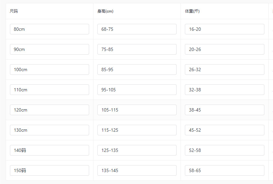Click the 身高(cm) column header
The height and width of the screenshot is (184, 273).
105,11
